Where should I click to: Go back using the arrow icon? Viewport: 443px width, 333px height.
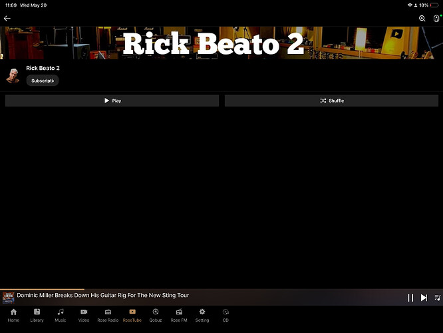click(x=7, y=19)
